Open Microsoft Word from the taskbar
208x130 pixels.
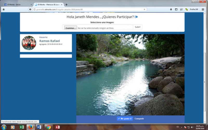pos(39,127)
